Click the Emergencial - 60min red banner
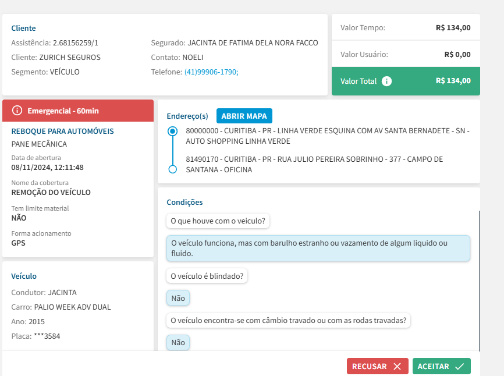The height and width of the screenshot is (376, 504). pyautogui.click(x=78, y=111)
